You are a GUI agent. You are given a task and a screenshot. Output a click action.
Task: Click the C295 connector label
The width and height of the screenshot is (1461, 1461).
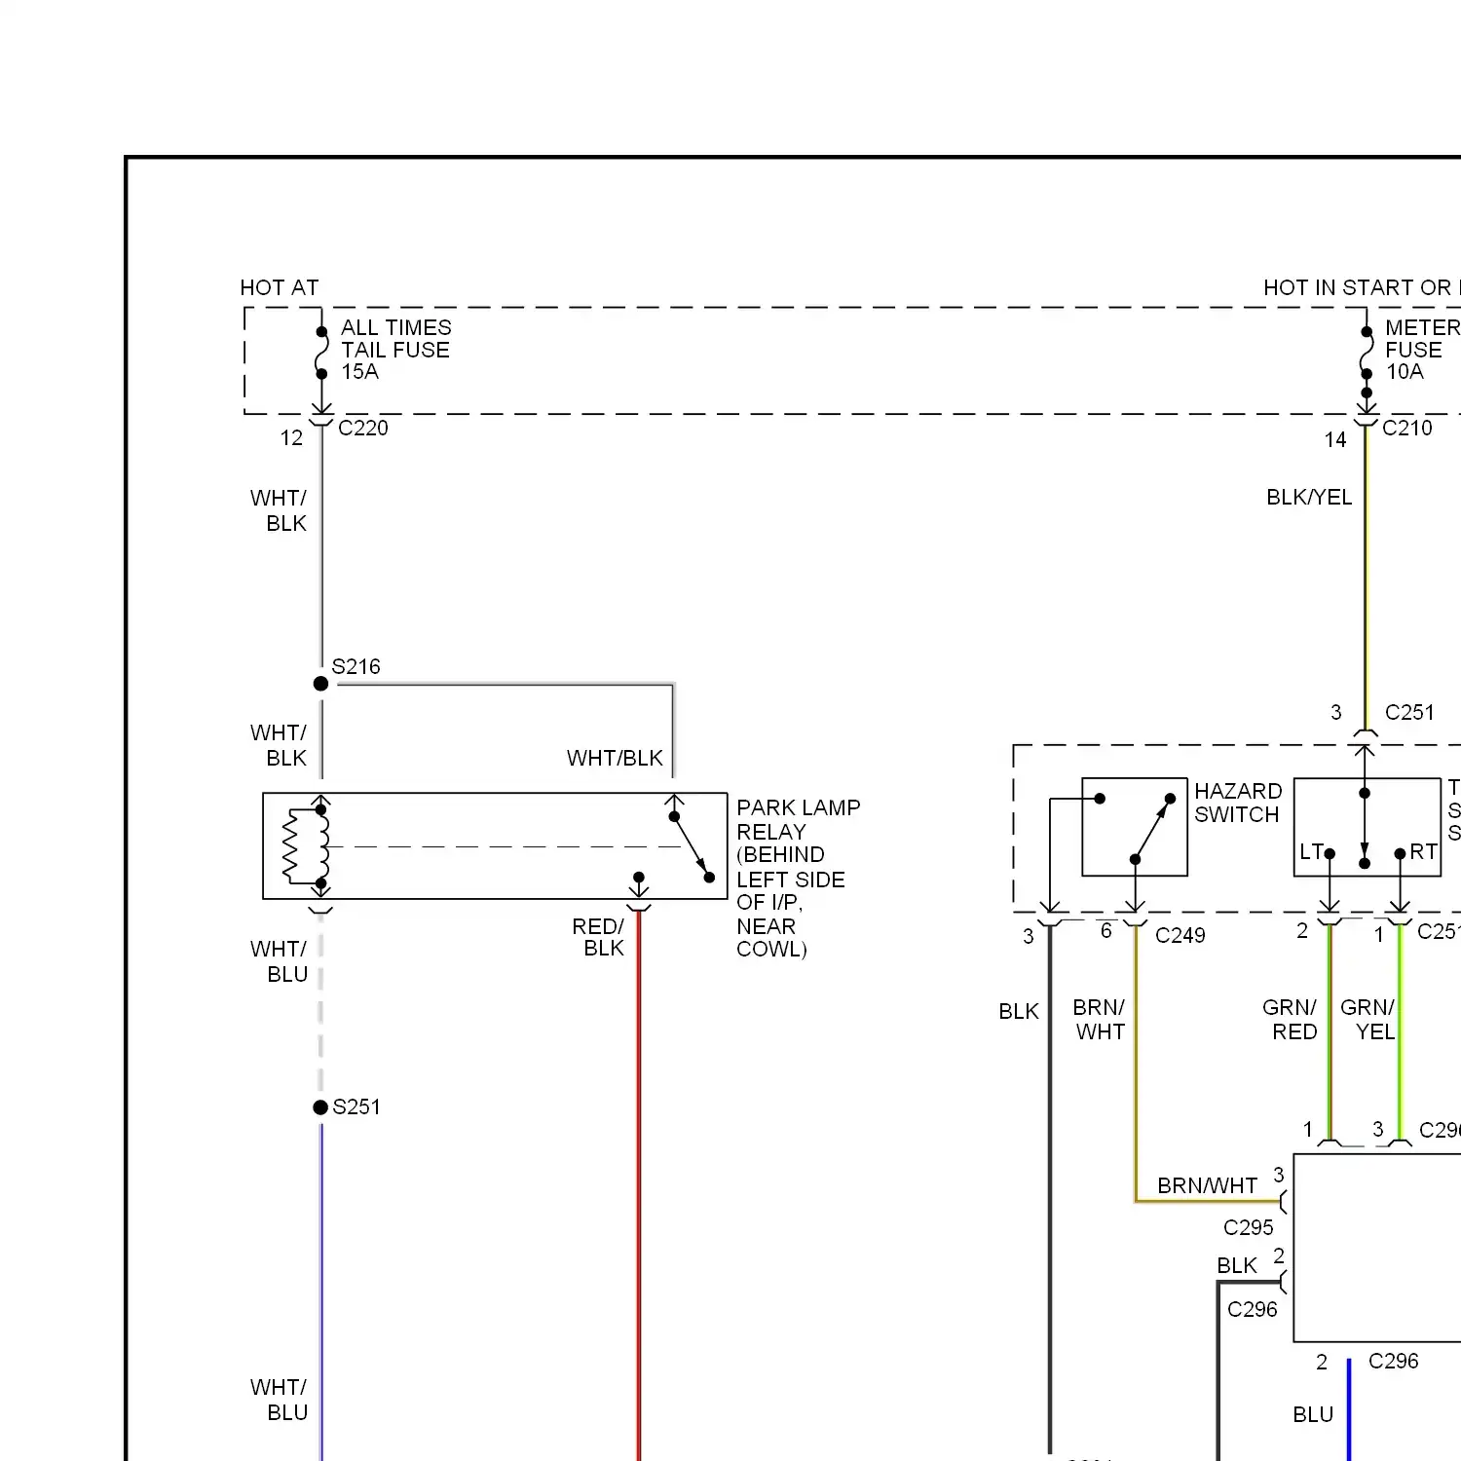[1248, 1228]
